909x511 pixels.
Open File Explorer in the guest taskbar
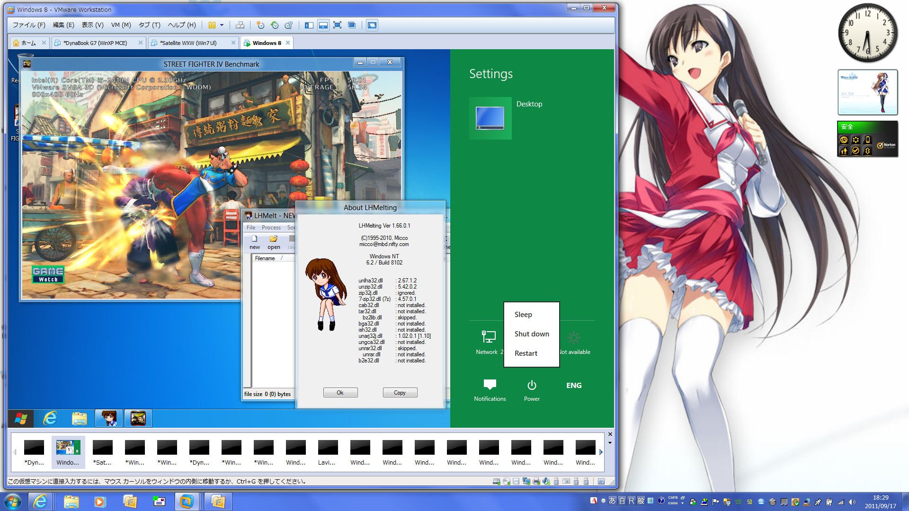point(79,418)
